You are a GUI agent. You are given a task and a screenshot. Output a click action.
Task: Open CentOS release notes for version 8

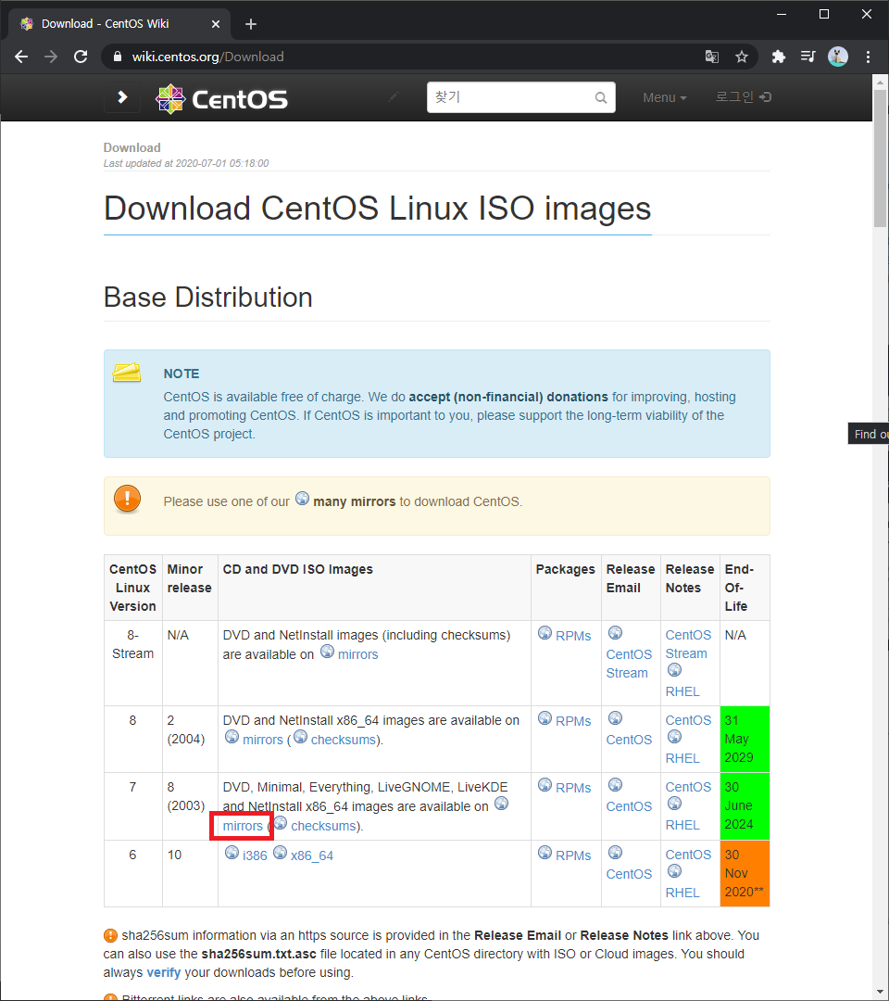pyautogui.click(x=688, y=720)
